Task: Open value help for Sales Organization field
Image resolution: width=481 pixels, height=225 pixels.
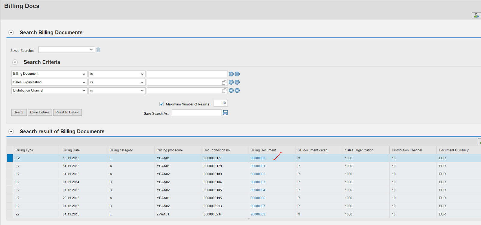Action: (x=224, y=82)
